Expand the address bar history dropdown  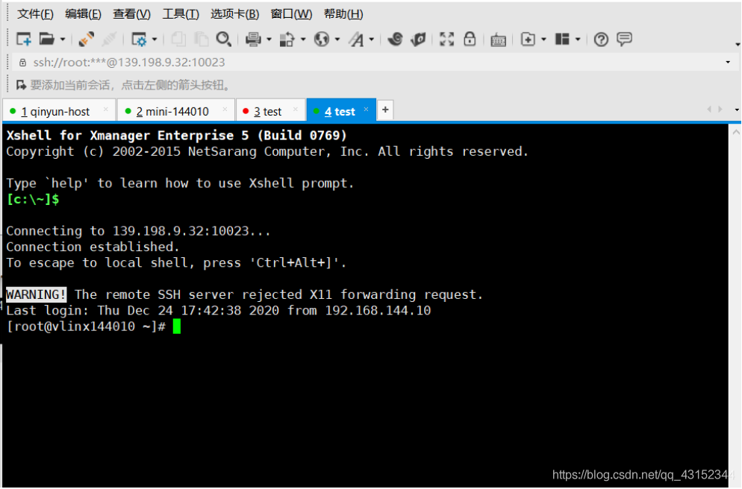coord(728,62)
